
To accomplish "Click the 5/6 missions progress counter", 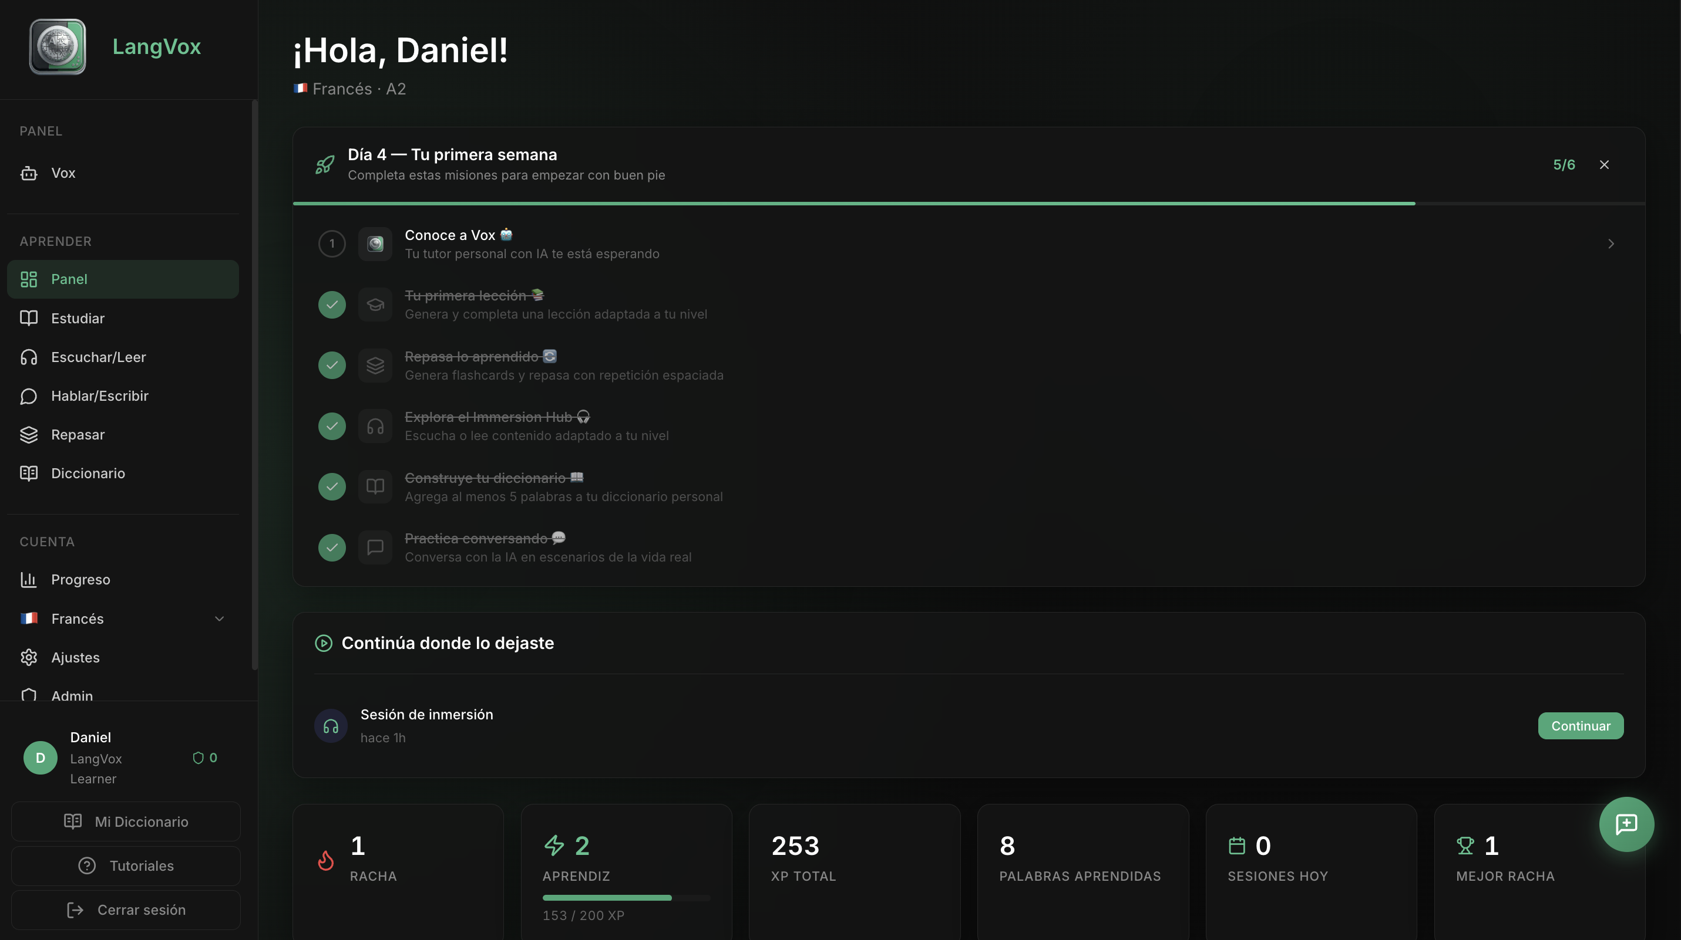I will [x=1564, y=164].
